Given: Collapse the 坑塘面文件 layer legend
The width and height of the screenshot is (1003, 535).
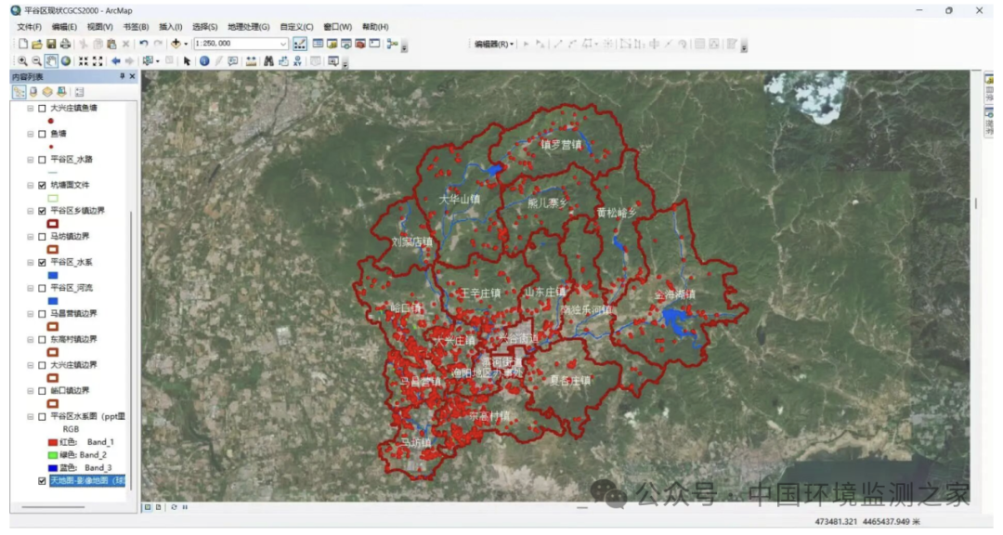Looking at the screenshot, I should (30, 186).
